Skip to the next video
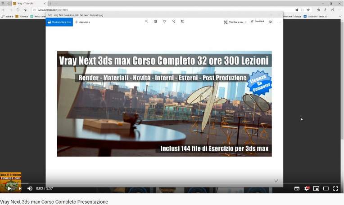The height and width of the screenshot is (205, 344). pos(20,188)
